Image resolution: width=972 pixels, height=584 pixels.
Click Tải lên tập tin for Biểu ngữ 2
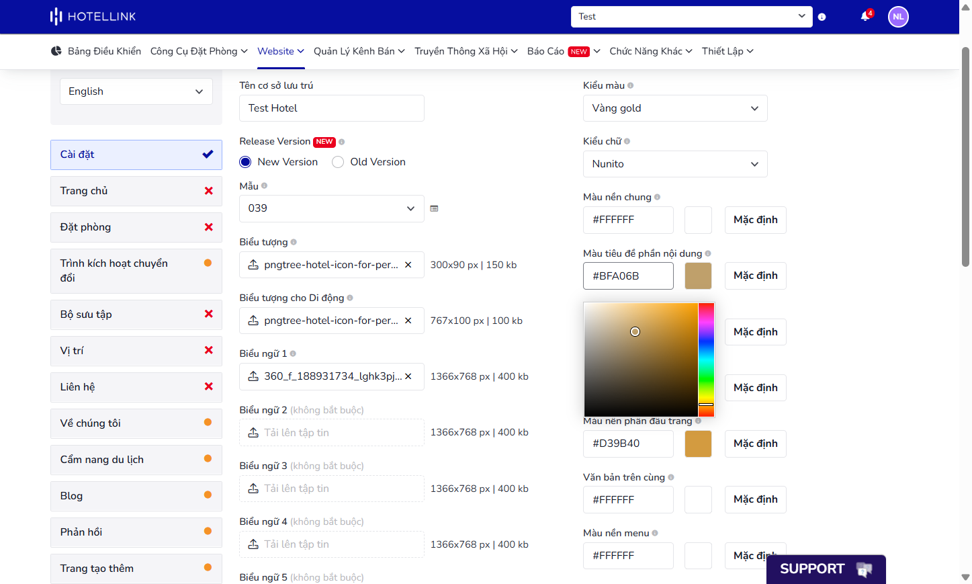pos(332,433)
